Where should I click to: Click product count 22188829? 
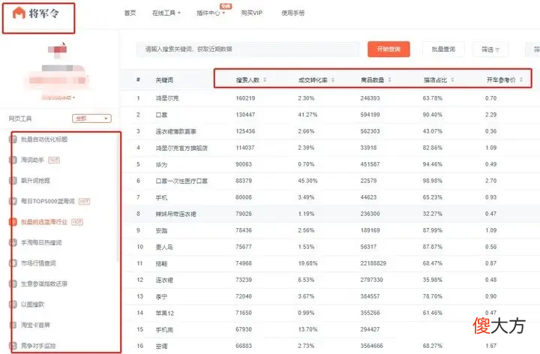point(373,263)
